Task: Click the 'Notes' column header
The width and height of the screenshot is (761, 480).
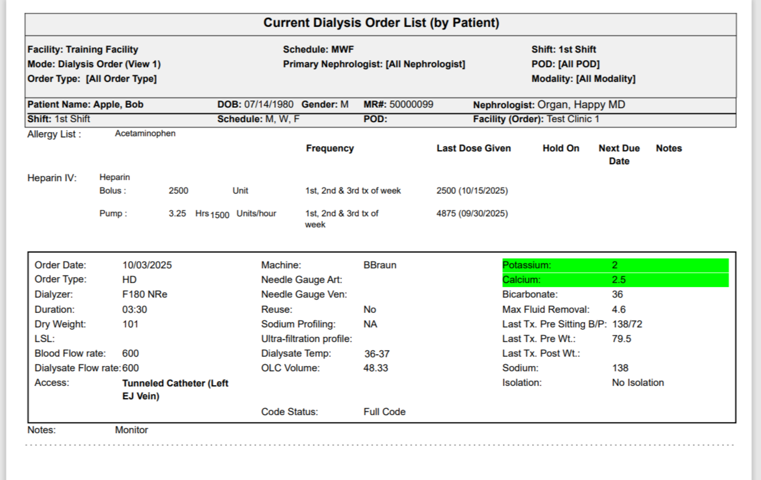Action: pos(669,148)
